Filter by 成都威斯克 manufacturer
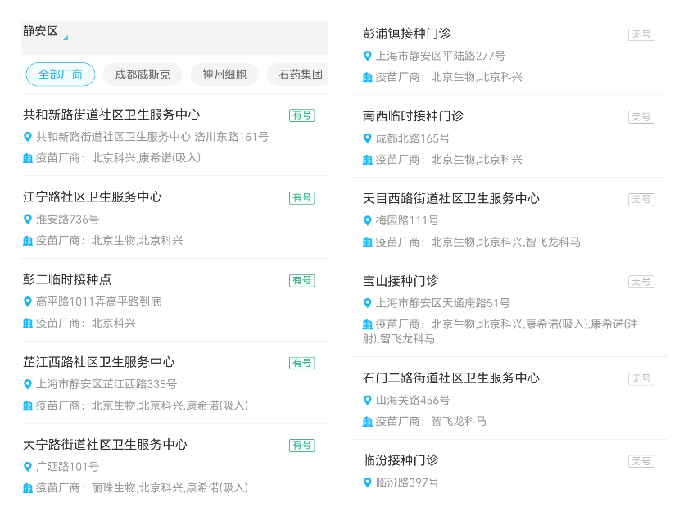 tap(143, 75)
